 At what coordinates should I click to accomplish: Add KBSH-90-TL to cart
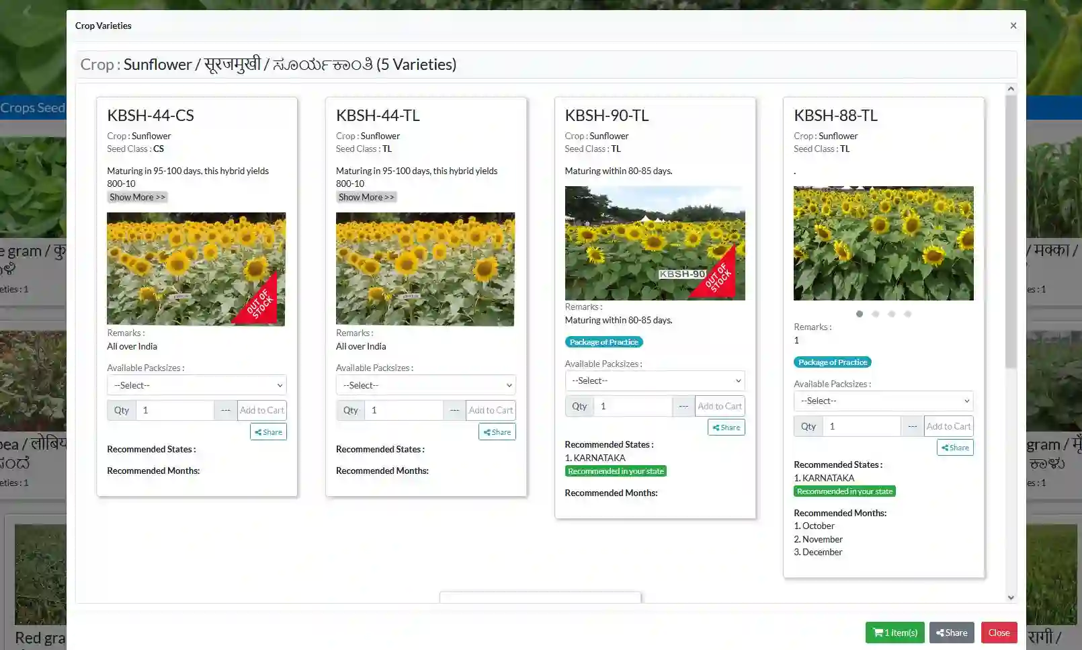point(720,406)
